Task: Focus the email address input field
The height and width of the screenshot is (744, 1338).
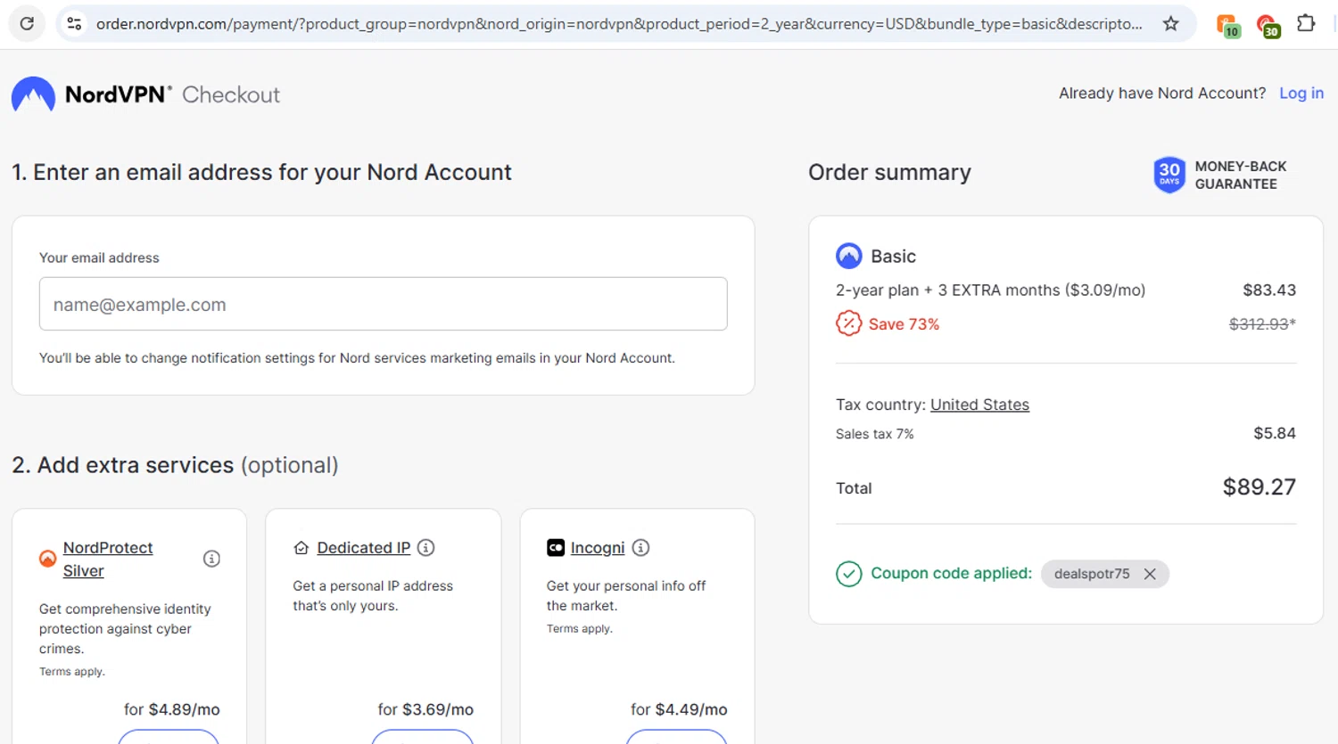Action: coord(384,304)
